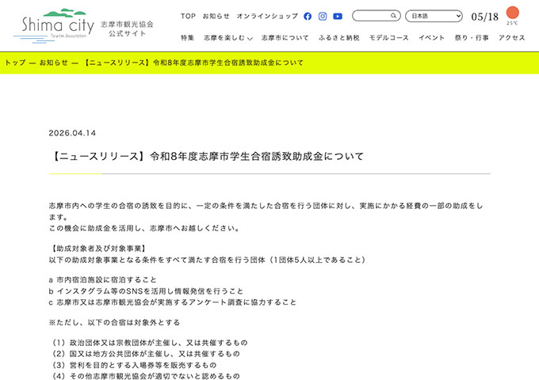
Task: Click the Shima city logo
Action: tap(54, 26)
